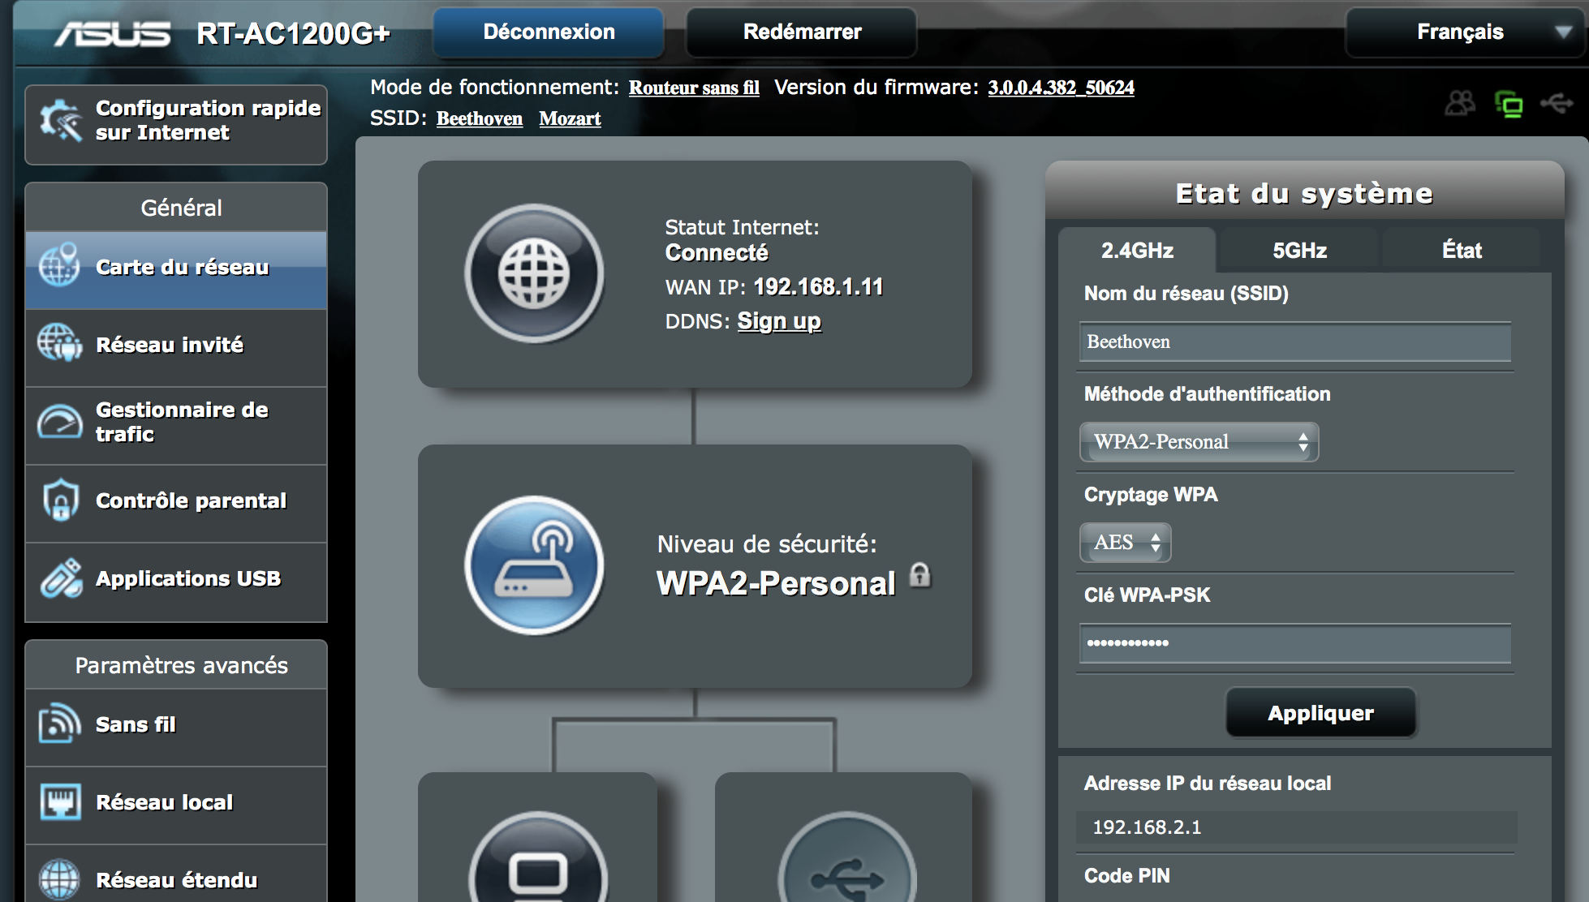Viewport: 1589px width, 902px height.
Task: Click the USB status icon in header
Action: click(1557, 104)
